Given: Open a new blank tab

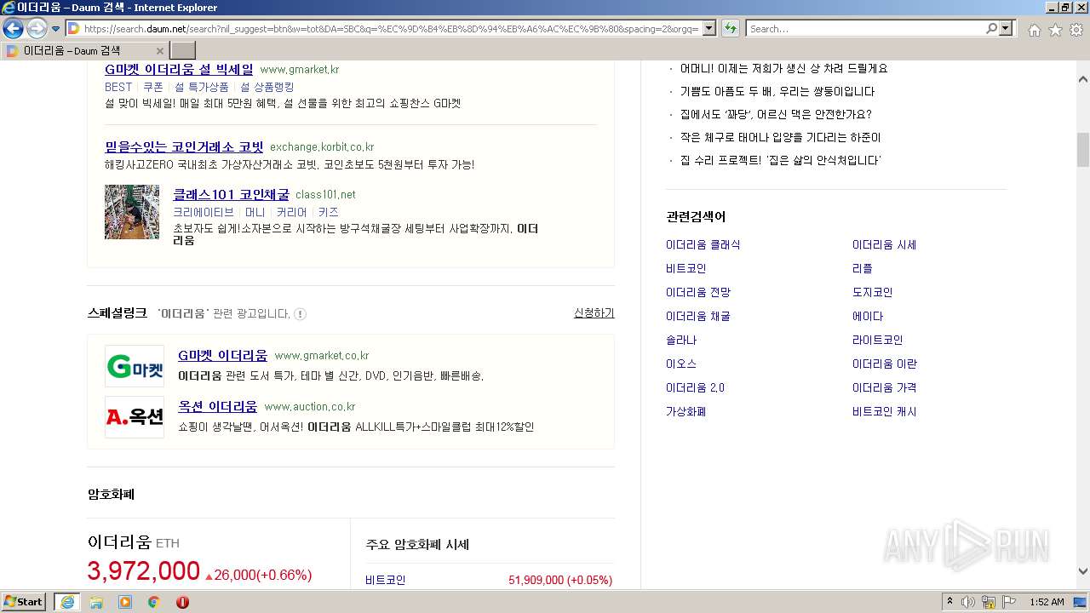Looking at the screenshot, I should click(x=182, y=51).
